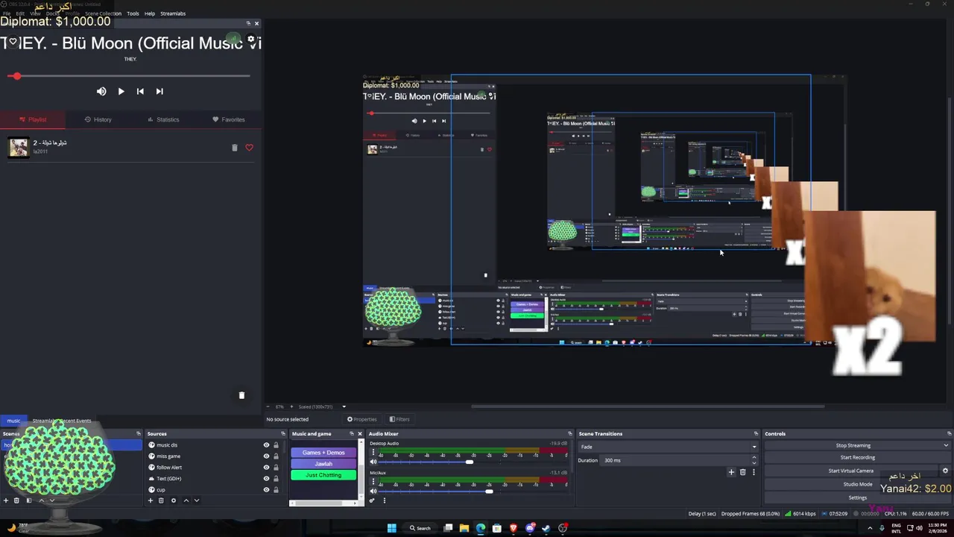This screenshot has width=954, height=537.
Task: Mute Mic/Aux speaker icon
Action: click(373, 491)
